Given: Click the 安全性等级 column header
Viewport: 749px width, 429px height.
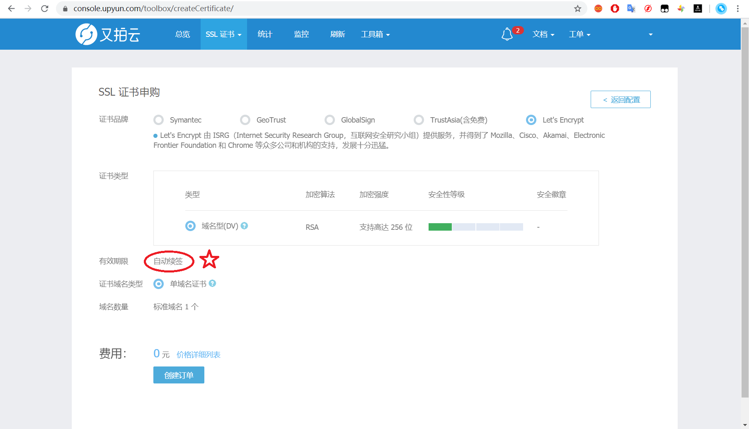Looking at the screenshot, I should (446, 195).
